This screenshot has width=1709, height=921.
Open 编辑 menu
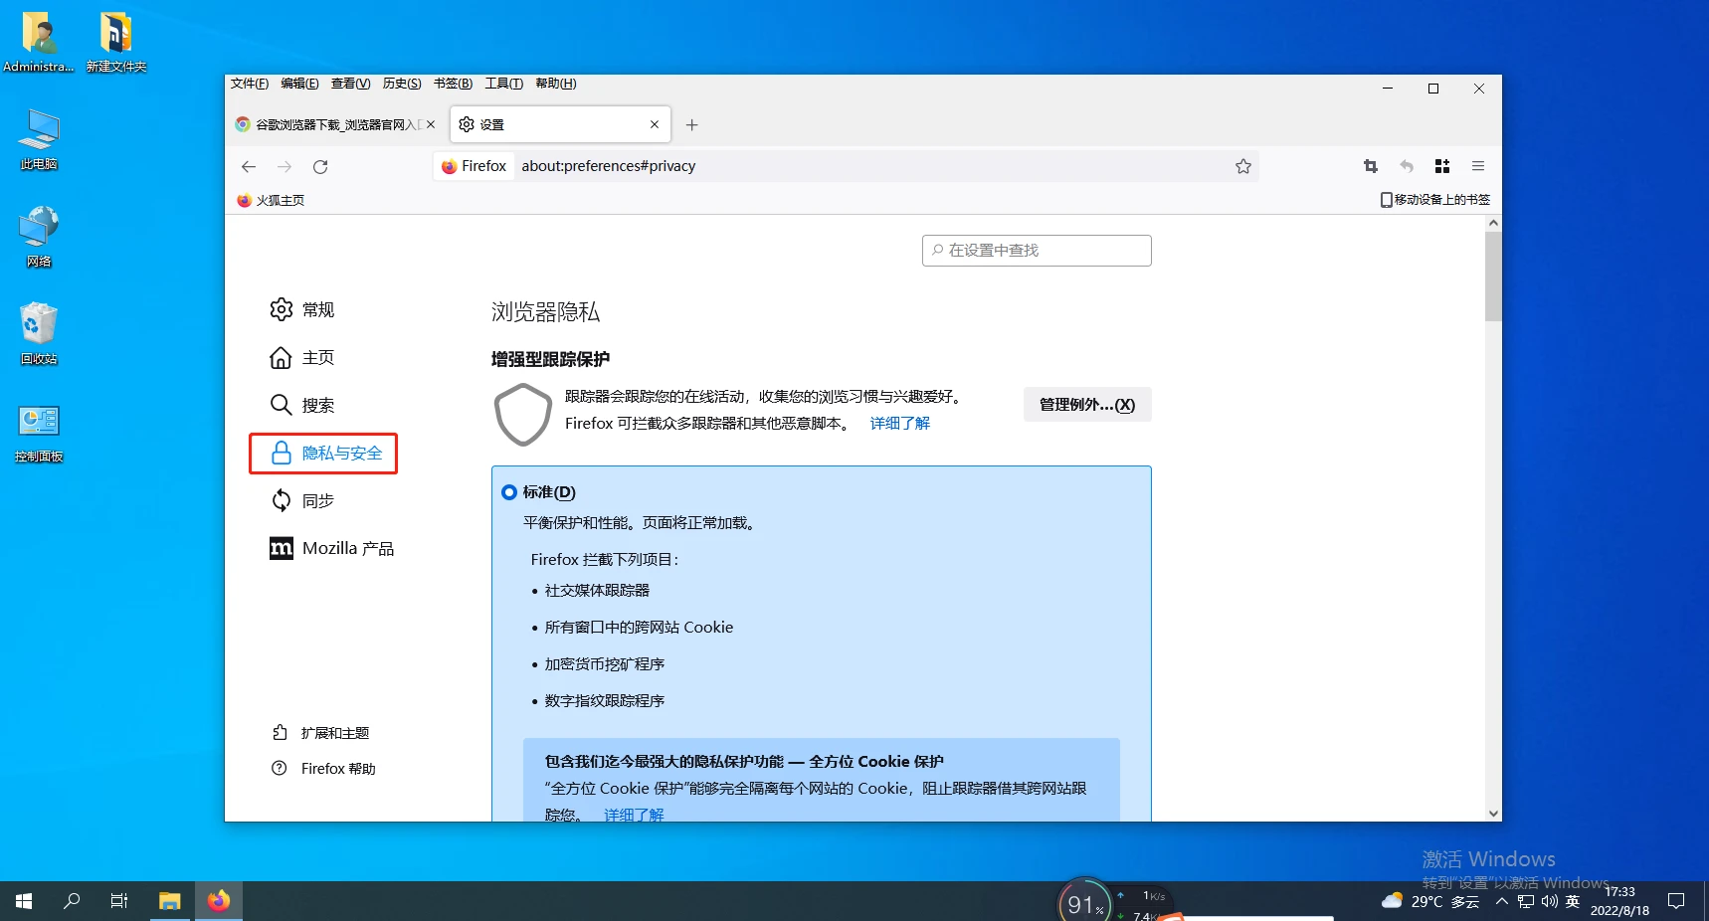(299, 84)
